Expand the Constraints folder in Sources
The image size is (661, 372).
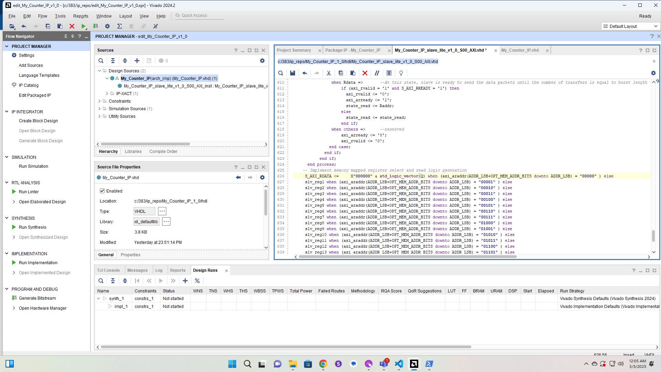pos(99,101)
